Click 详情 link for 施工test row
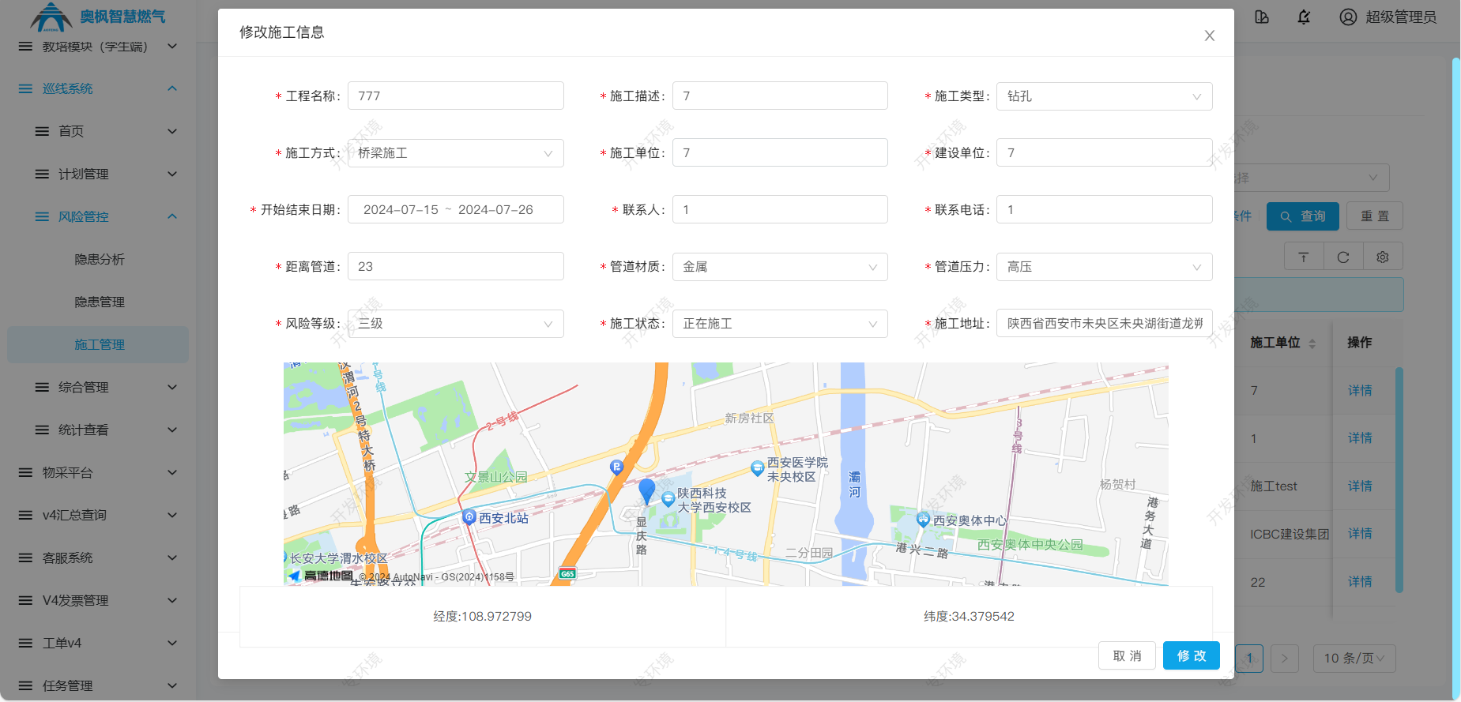Screen dimensions: 1461x702 click(x=1360, y=486)
